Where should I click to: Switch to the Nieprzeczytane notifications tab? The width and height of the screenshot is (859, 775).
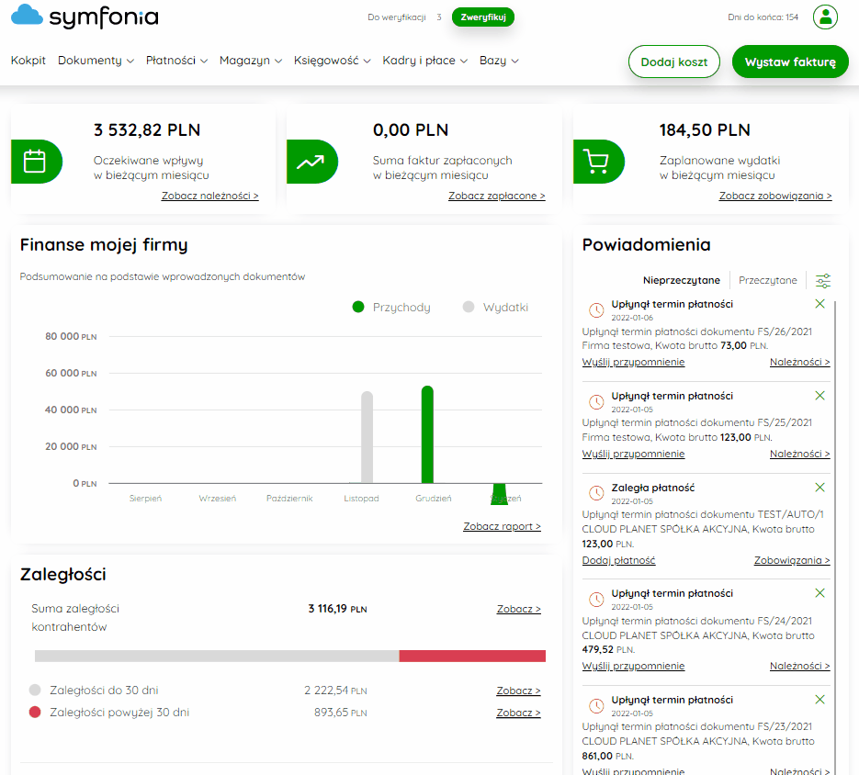681,280
